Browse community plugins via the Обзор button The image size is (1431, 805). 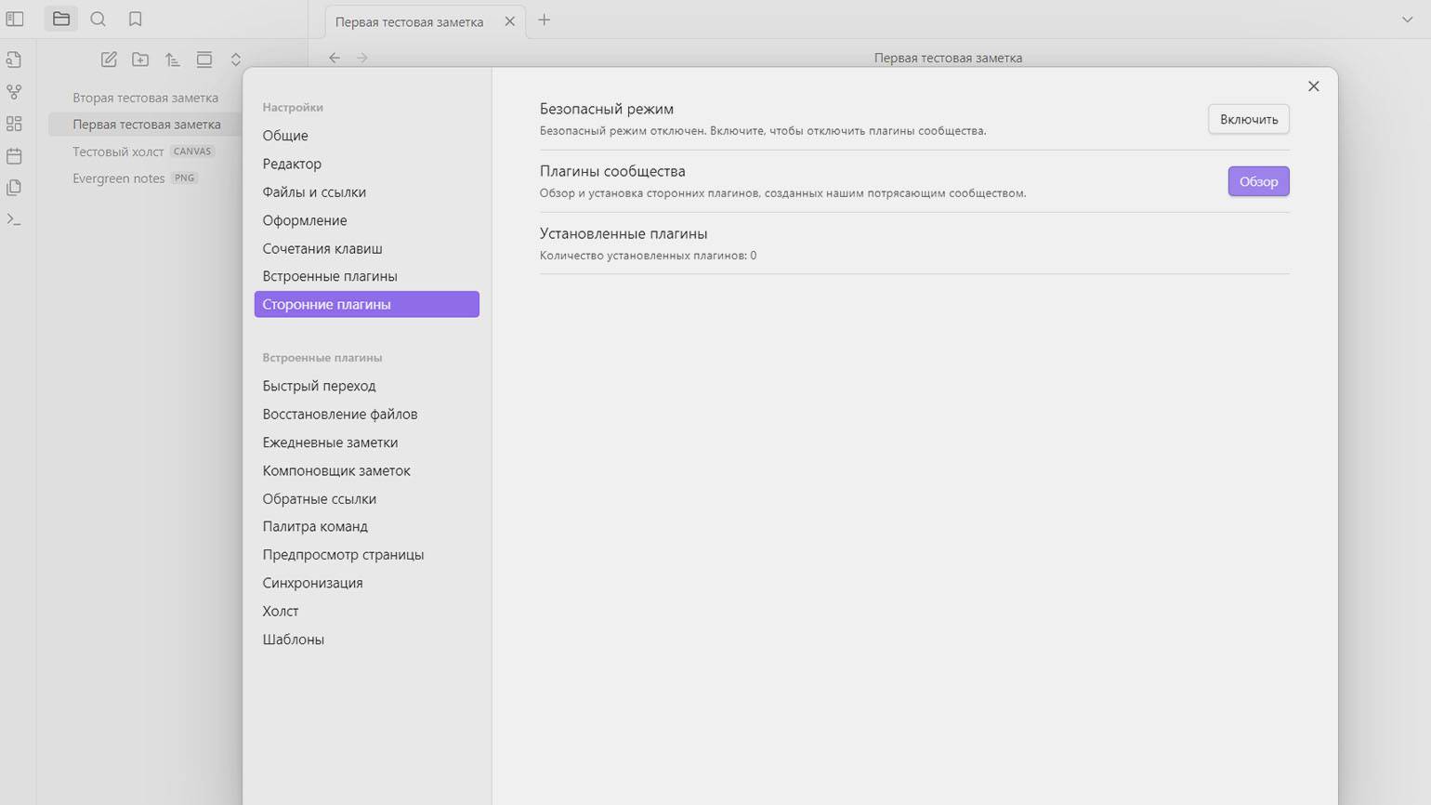pyautogui.click(x=1258, y=181)
